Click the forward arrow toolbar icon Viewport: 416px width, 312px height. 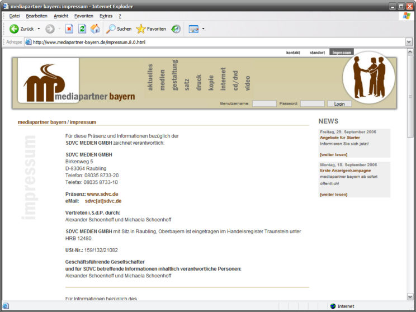pyautogui.click(x=50, y=29)
